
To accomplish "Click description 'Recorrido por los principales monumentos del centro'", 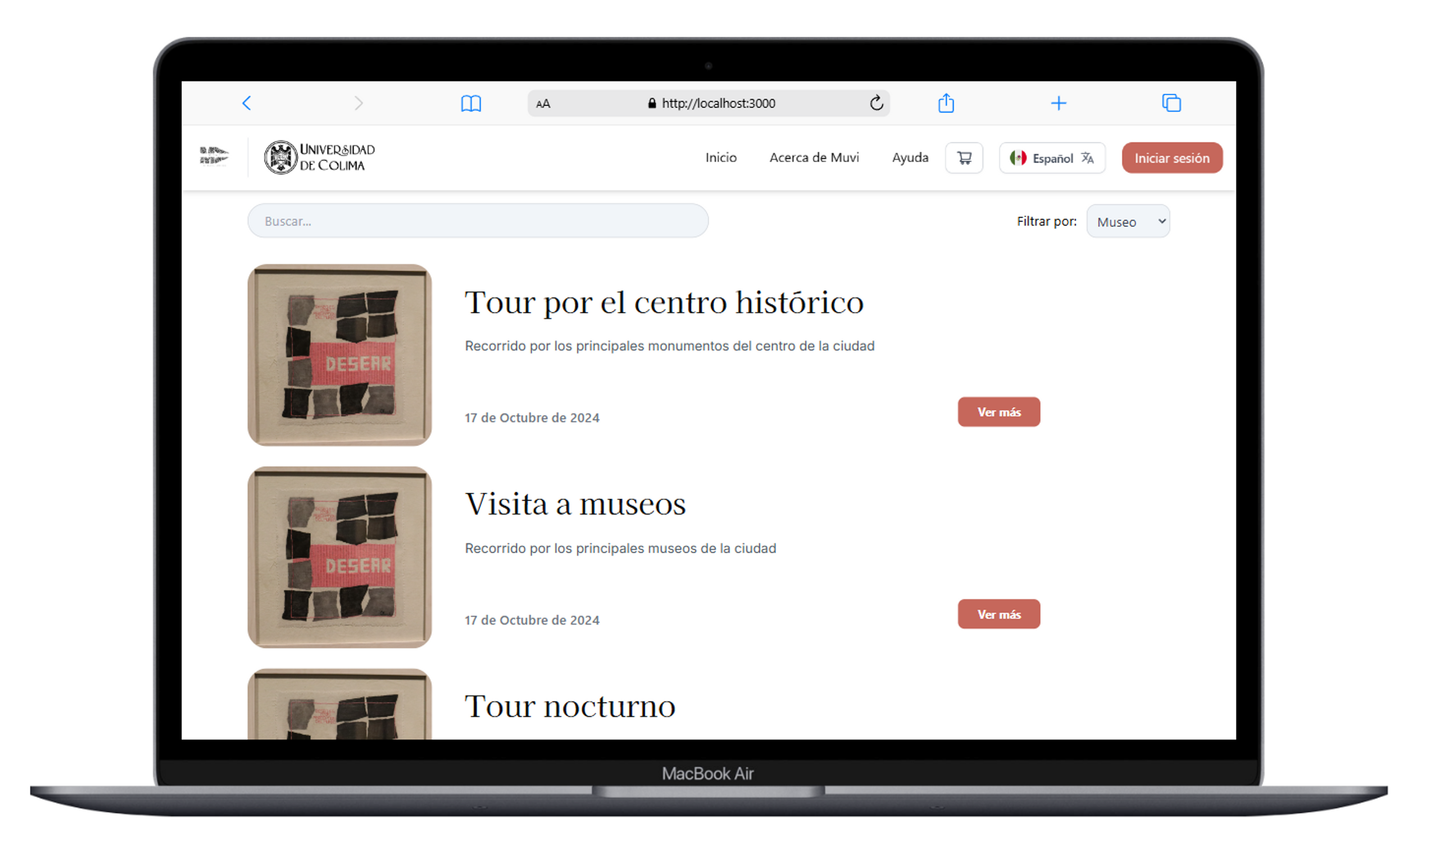I will [x=669, y=346].
